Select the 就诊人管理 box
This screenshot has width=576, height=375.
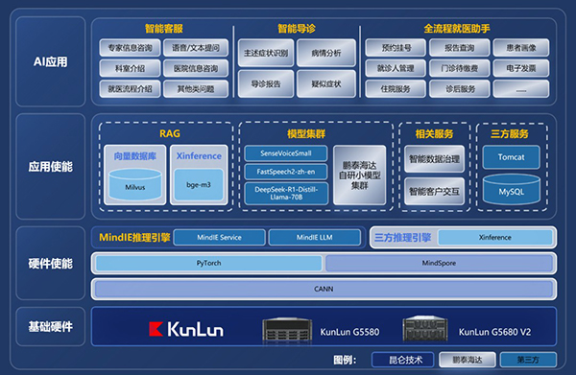click(396, 68)
